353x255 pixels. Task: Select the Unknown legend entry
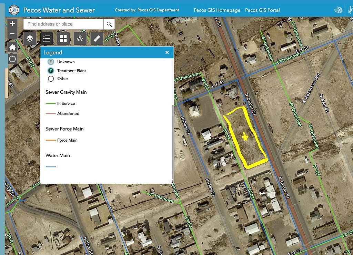click(x=50, y=62)
